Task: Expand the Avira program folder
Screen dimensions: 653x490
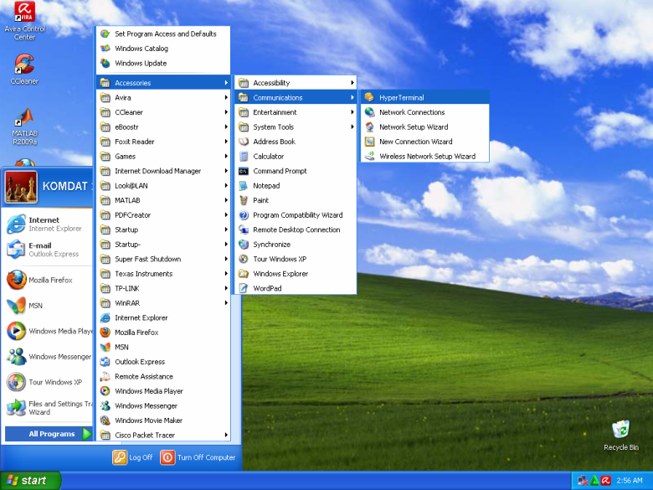Action: pos(163,97)
